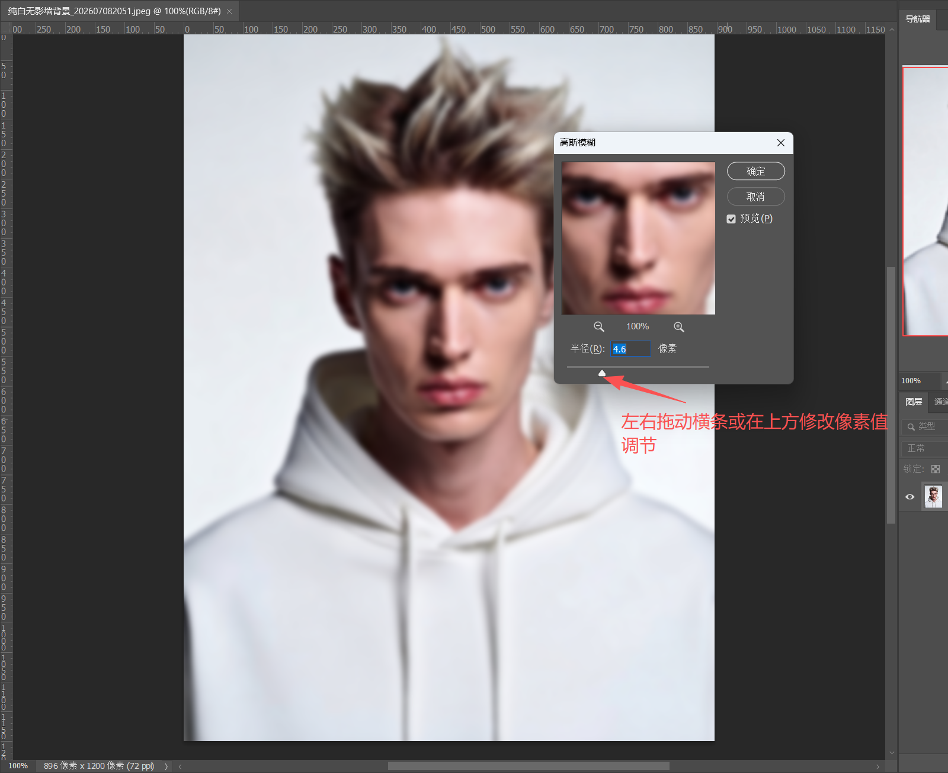The height and width of the screenshot is (773, 948).
Task: Click the 半径 radius input field
Action: point(631,349)
